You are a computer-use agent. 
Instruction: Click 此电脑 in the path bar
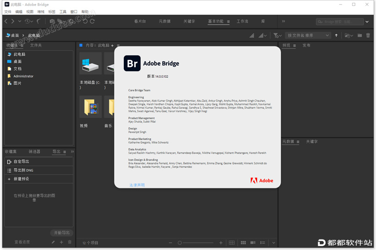click(34, 35)
